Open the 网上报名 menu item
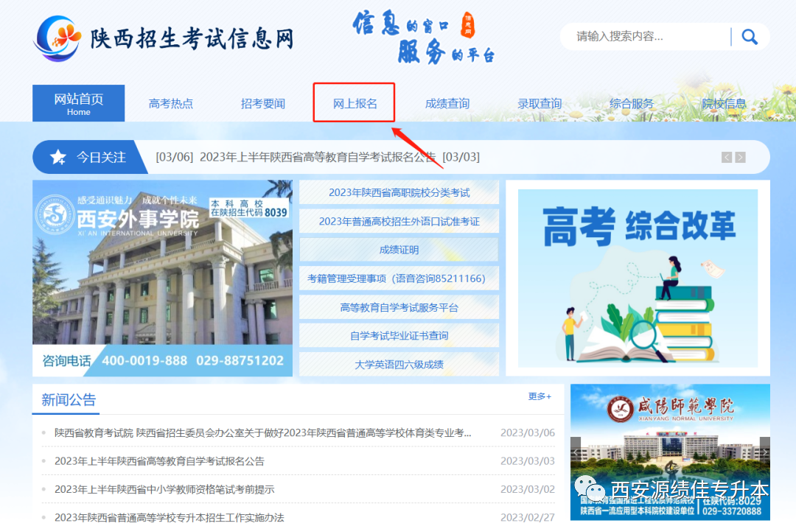796x526 pixels. pyautogui.click(x=355, y=103)
